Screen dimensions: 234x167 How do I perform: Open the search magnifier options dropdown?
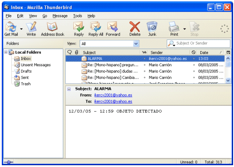(172, 44)
